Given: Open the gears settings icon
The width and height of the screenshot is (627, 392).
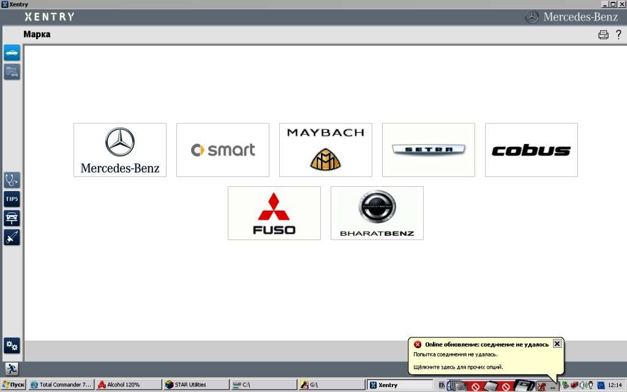Looking at the screenshot, I should [x=12, y=345].
